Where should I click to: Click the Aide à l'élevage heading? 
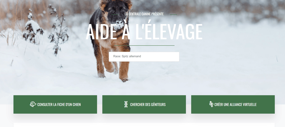point(144,32)
